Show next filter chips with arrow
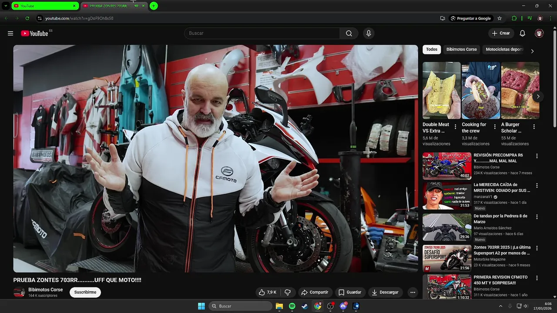 (532, 51)
